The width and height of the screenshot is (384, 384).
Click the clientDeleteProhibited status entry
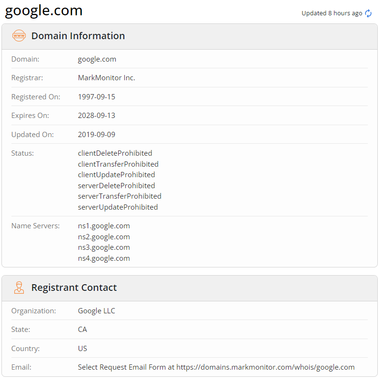click(x=115, y=153)
